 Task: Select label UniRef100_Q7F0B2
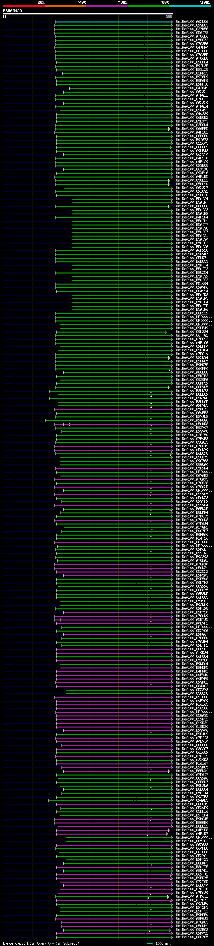point(192,439)
